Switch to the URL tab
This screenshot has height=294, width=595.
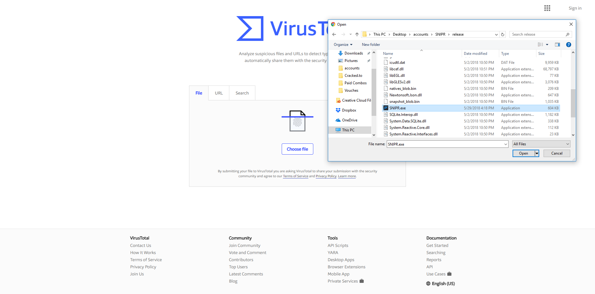[x=219, y=93]
